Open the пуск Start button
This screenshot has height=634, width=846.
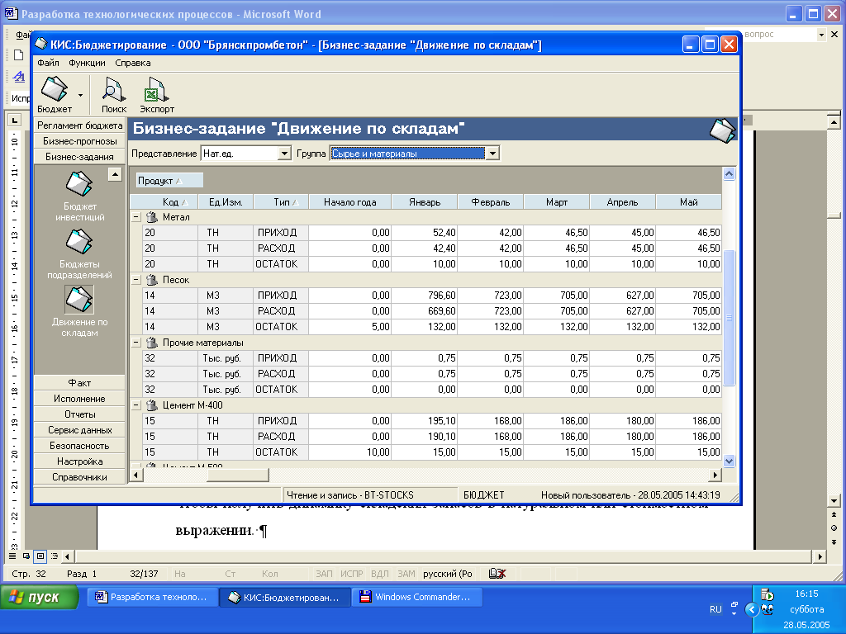40,597
